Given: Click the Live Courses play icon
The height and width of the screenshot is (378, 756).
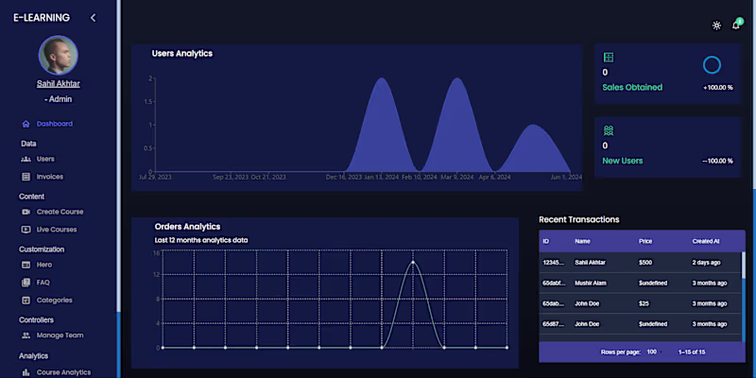Looking at the screenshot, I should tap(26, 230).
